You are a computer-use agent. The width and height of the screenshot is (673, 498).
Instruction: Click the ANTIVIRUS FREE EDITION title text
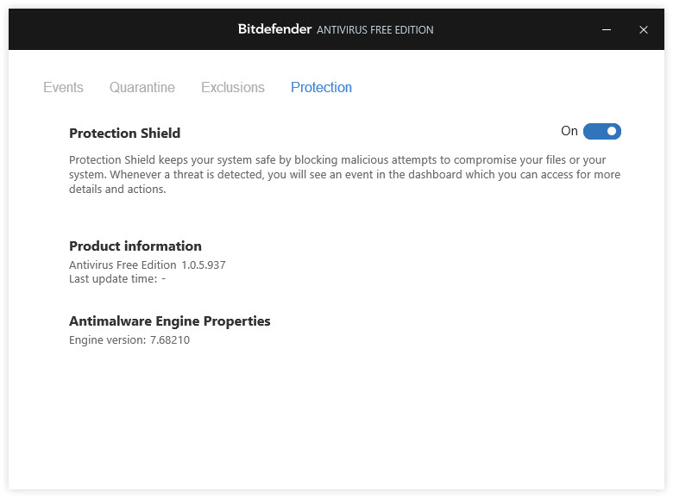[375, 30]
